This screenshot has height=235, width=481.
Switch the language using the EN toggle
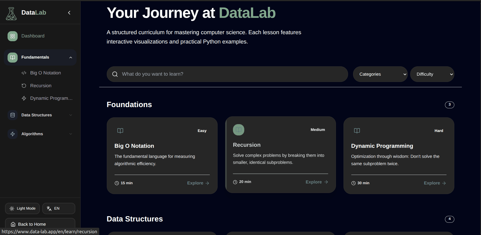pyautogui.click(x=58, y=208)
